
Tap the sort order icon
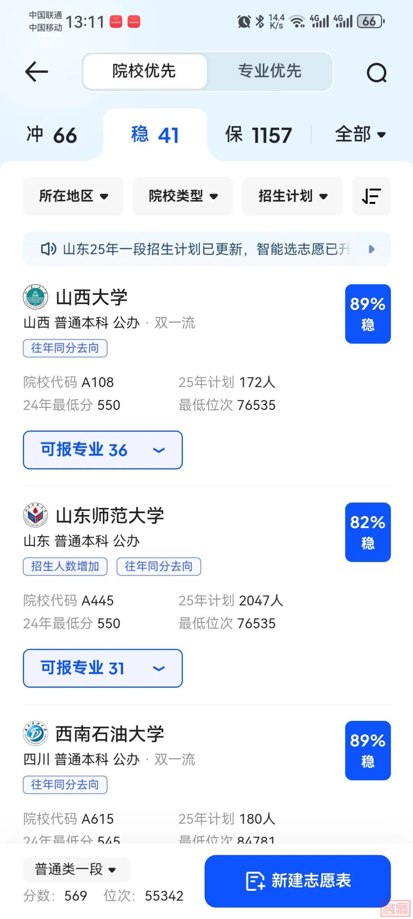click(371, 196)
